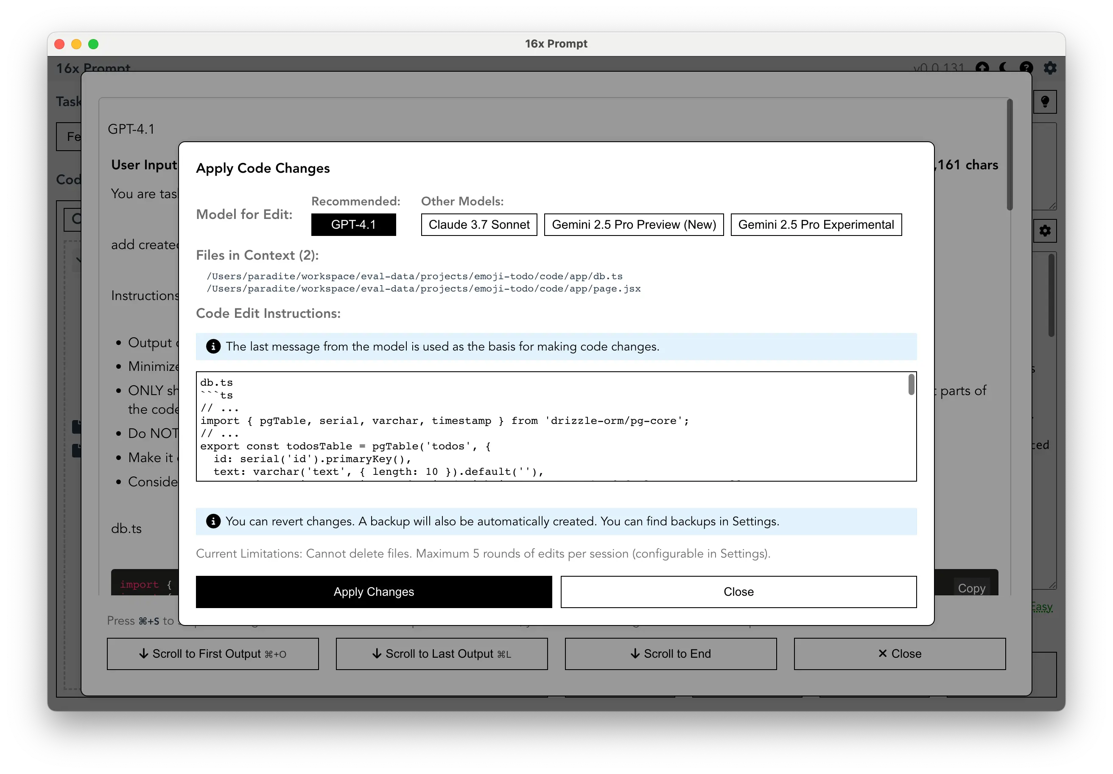The height and width of the screenshot is (774, 1113).
Task: Select GPT-4.1 as the edit model
Action: [x=353, y=224]
